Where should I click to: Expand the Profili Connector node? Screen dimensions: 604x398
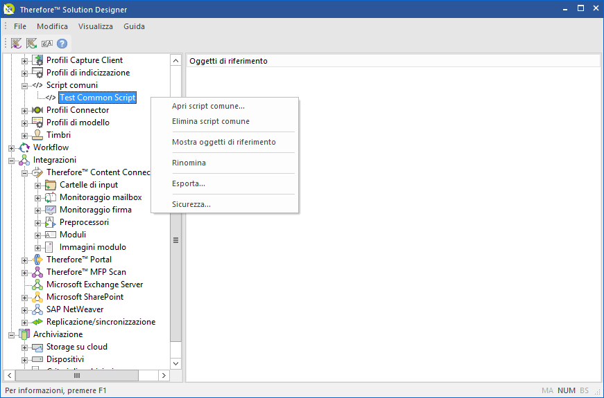click(x=25, y=111)
